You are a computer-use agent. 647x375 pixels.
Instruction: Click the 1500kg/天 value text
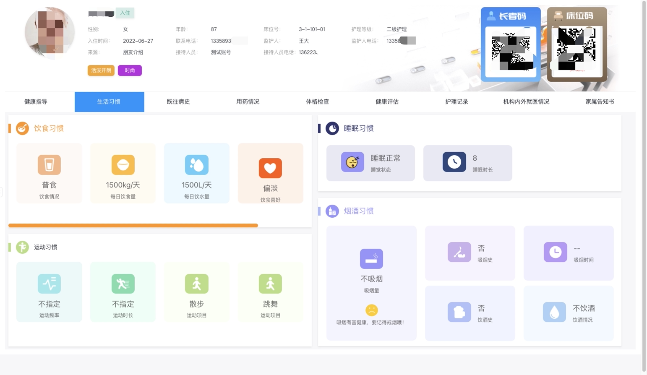point(123,185)
